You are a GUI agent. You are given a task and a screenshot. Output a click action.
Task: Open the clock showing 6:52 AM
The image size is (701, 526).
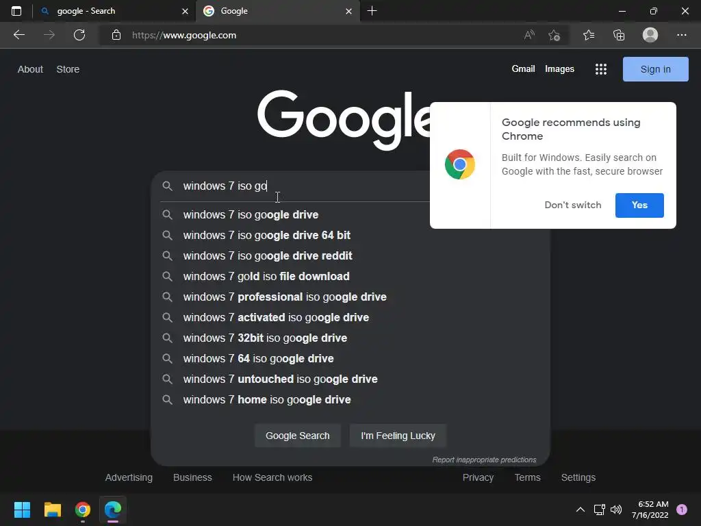pos(650,510)
